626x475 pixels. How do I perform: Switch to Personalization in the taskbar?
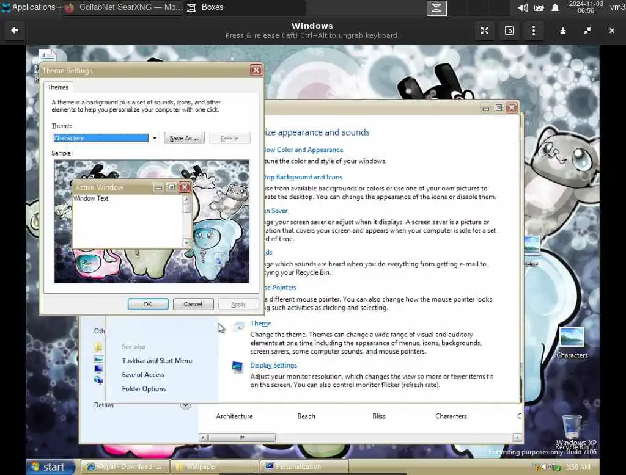pos(304,466)
